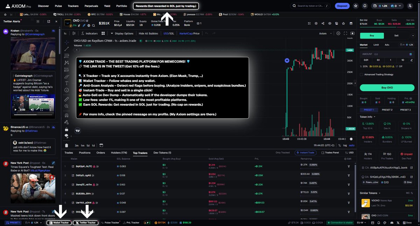Select the Fibonacci retracement tool

click(66, 56)
